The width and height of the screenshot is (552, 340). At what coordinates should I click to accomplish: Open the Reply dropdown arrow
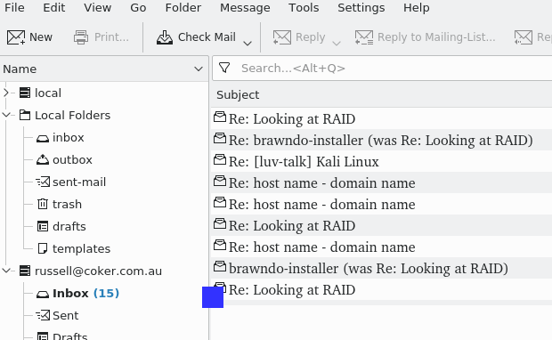point(337,44)
